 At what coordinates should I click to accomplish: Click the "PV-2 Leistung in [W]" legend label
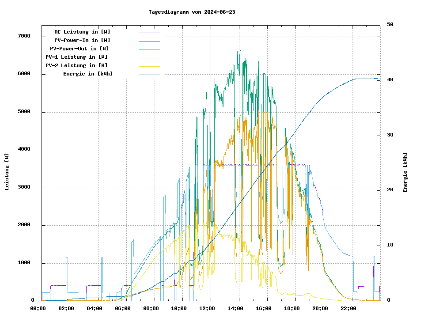click(x=76, y=65)
